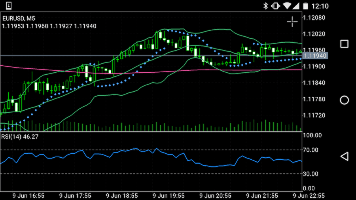Tap the 1.11840 price axis label
Screen dimensions: 356x200
[314, 83]
